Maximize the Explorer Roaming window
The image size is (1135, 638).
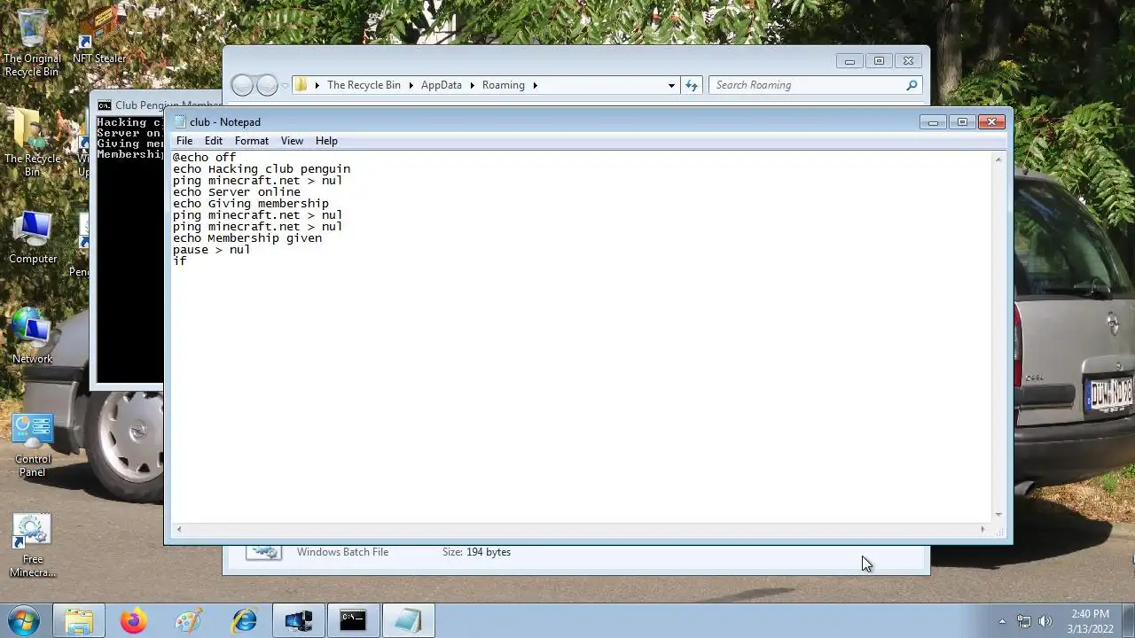coord(879,61)
